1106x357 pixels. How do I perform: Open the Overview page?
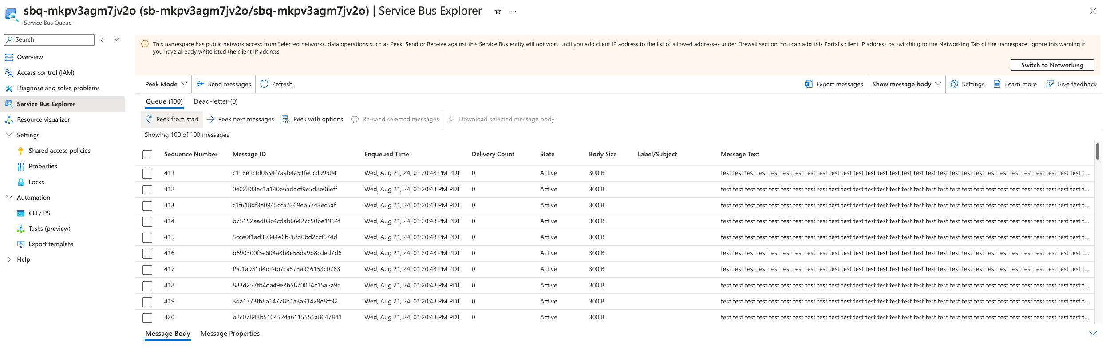pos(30,57)
